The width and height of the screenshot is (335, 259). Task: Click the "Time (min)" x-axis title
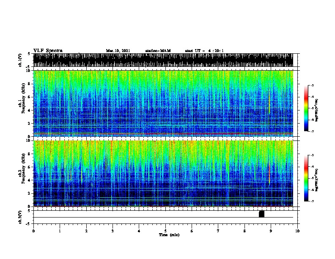click(x=169, y=235)
